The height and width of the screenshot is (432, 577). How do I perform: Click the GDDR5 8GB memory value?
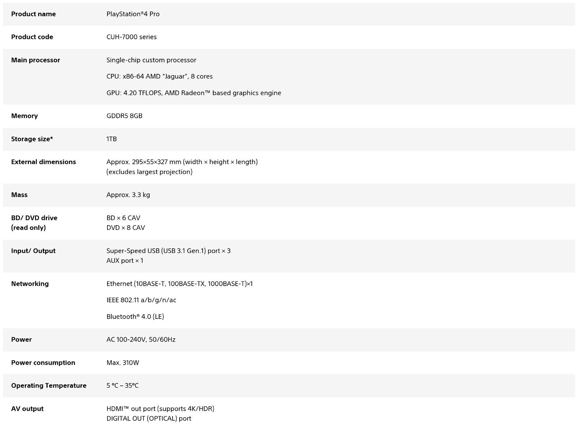pos(124,116)
